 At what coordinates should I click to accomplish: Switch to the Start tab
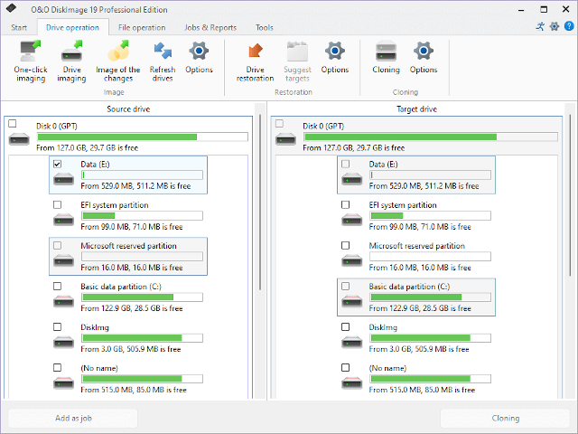pos(19,27)
